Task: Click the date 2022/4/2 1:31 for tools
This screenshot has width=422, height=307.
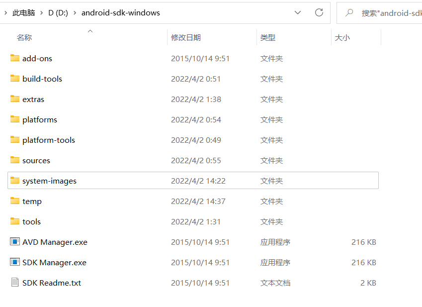Action: pyautogui.click(x=196, y=221)
